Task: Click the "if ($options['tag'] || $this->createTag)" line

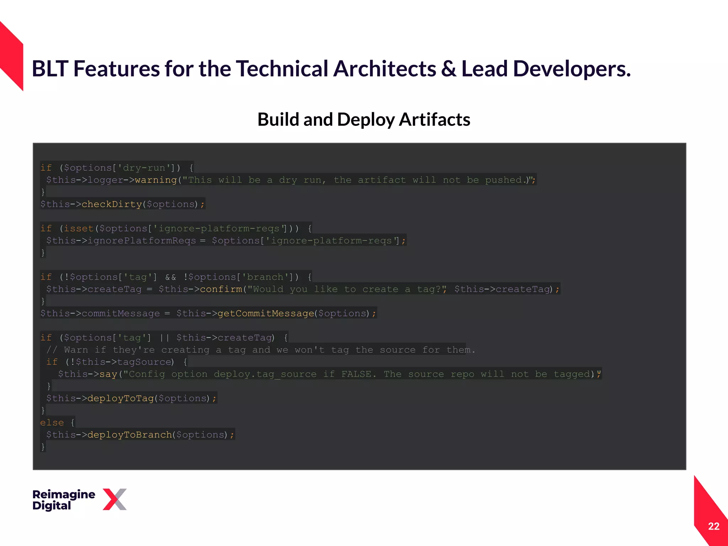Action: click(x=164, y=337)
